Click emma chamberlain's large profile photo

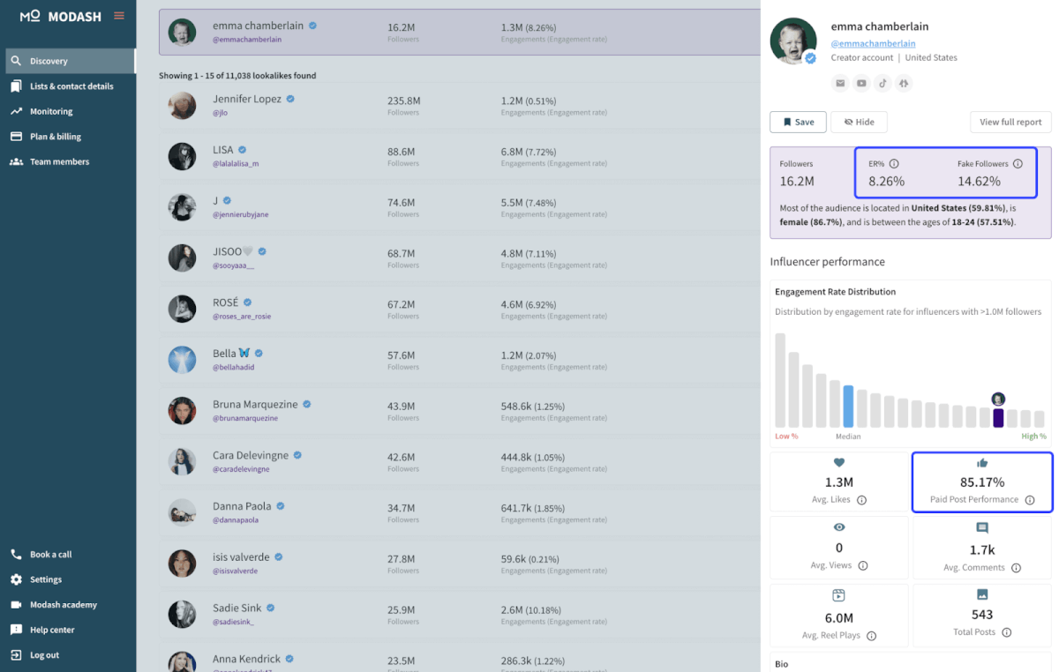792,41
